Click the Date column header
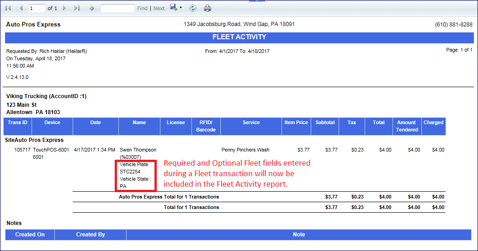The height and width of the screenshot is (251, 478). [x=96, y=123]
